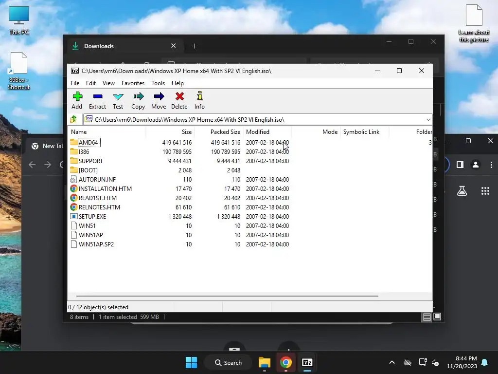
Task: Open 7-Zip from the taskbar
Action: [x=307, y=362]
